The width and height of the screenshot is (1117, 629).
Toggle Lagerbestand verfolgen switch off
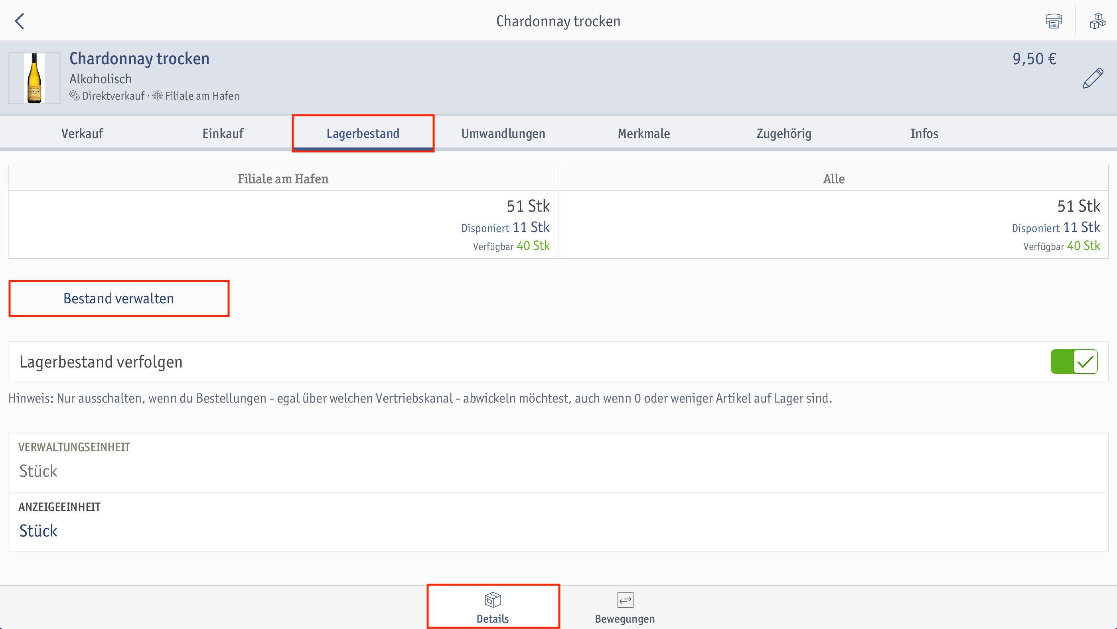pyautogui.click(x=1074, y=362)
